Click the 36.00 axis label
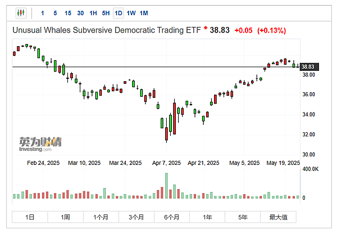Viewport: 337px width, 233px height. point(308,95)
